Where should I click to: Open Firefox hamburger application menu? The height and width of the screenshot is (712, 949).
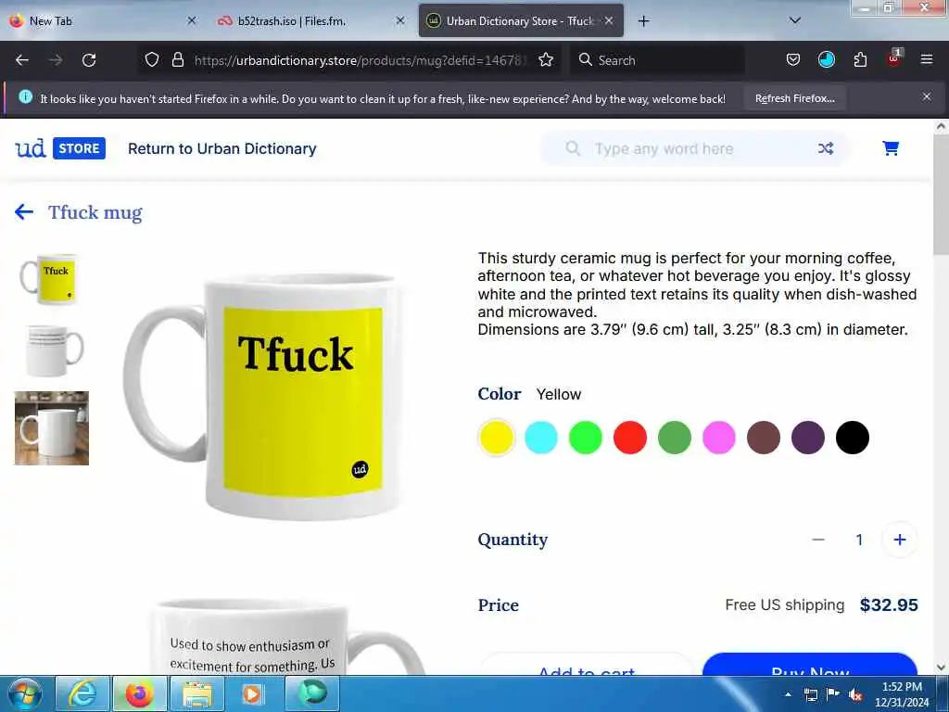(x=927, y=59)
